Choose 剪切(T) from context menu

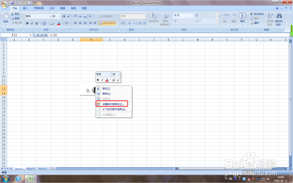click(113, 89)
